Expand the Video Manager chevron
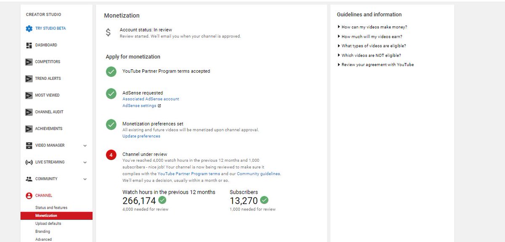 pos(85,146)
